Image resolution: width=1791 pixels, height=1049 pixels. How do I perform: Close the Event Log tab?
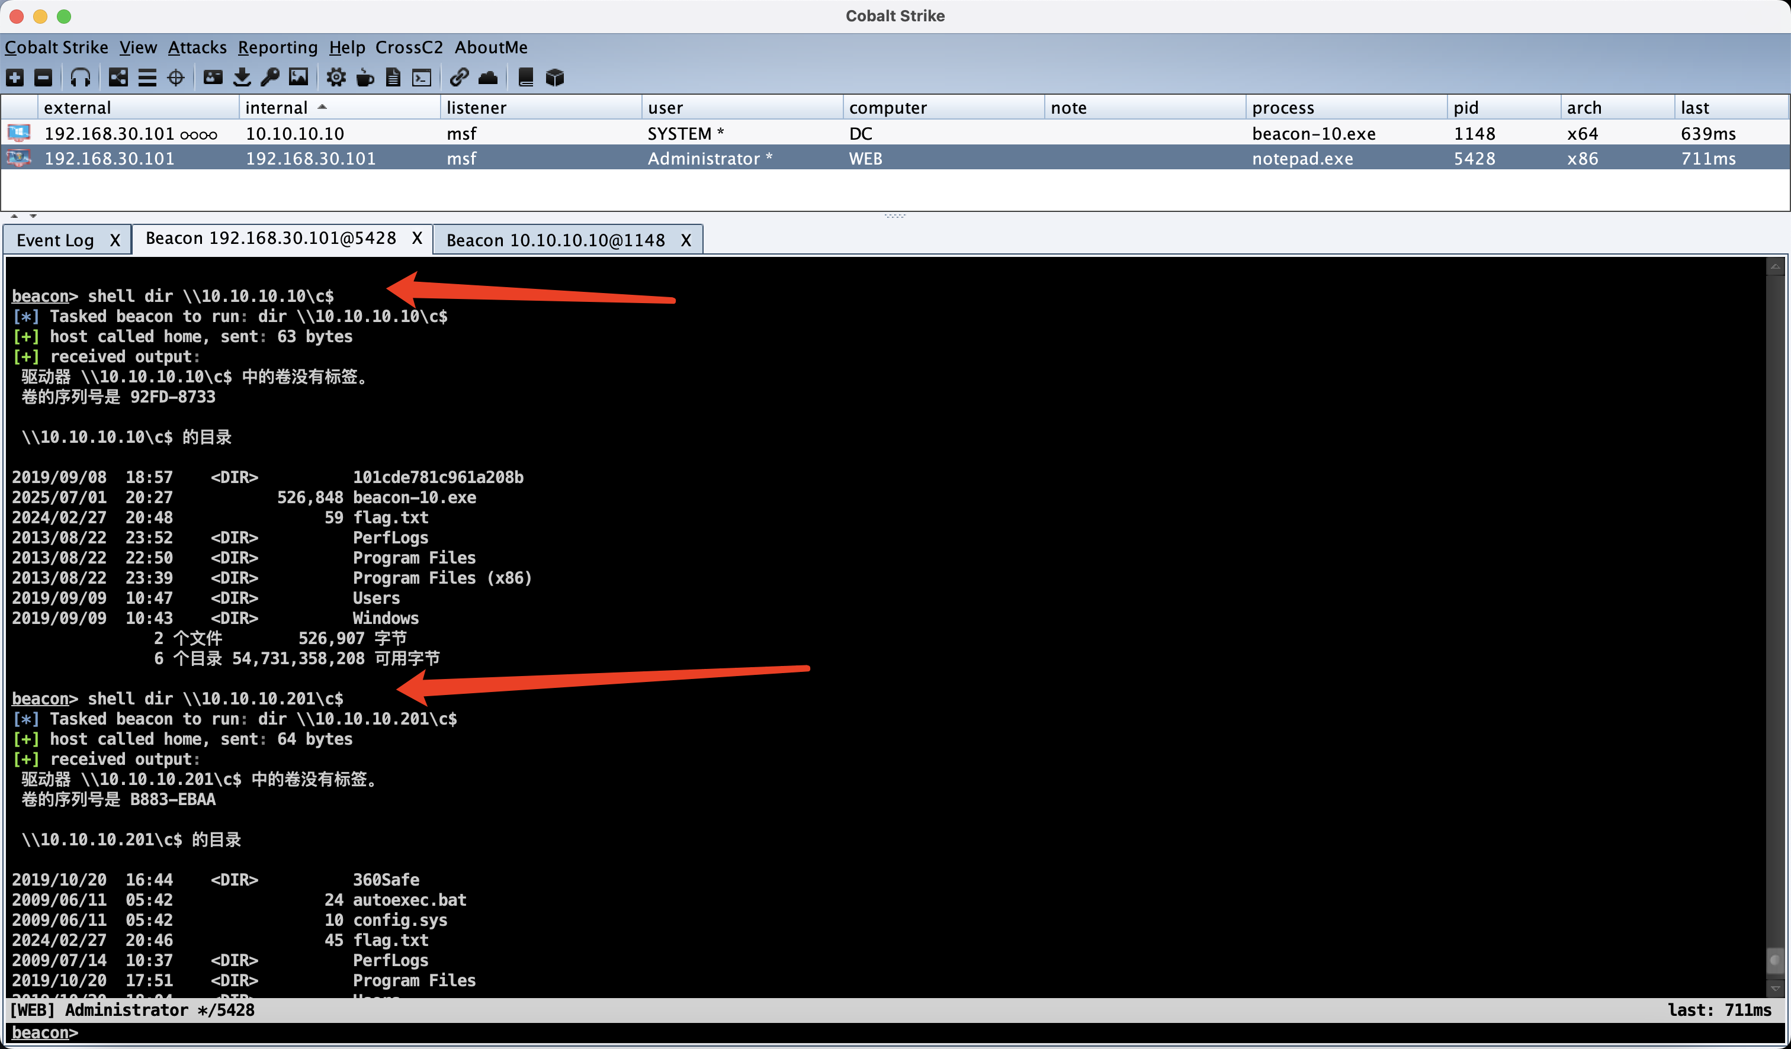coord(115,240)
